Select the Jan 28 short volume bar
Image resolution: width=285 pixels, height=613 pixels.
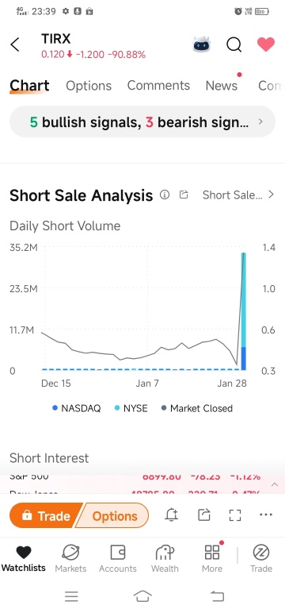tap(244, 311)
